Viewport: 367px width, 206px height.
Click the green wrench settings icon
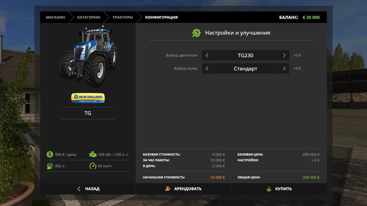(196, 33)
